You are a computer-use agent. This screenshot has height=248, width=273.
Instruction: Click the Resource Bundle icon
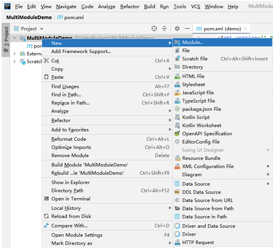[178, 158]
